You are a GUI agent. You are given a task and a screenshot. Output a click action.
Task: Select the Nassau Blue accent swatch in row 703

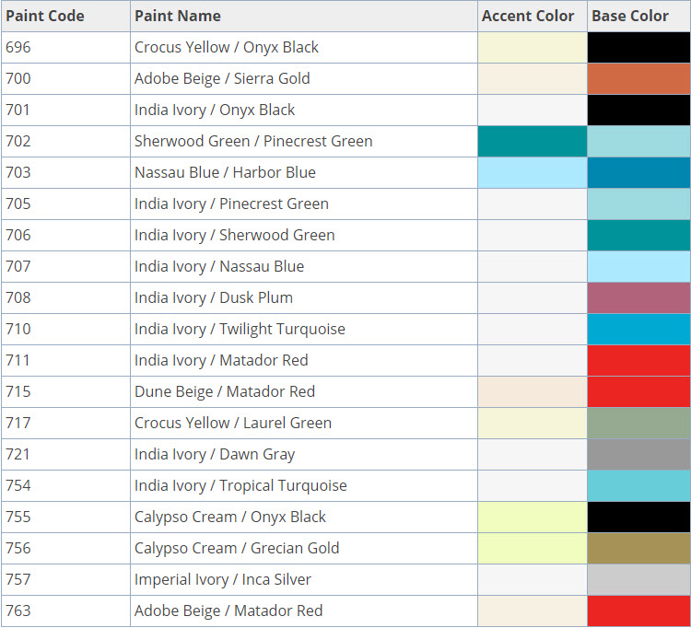(x=533, y=172)
